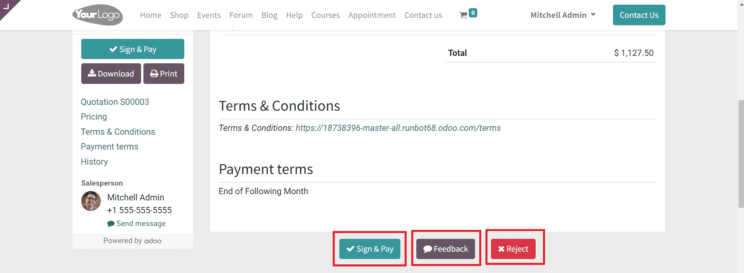Open the Appointment page from navbar
Image resolution: width=744 pixels, height=273 pixels.
click(372, 15)
